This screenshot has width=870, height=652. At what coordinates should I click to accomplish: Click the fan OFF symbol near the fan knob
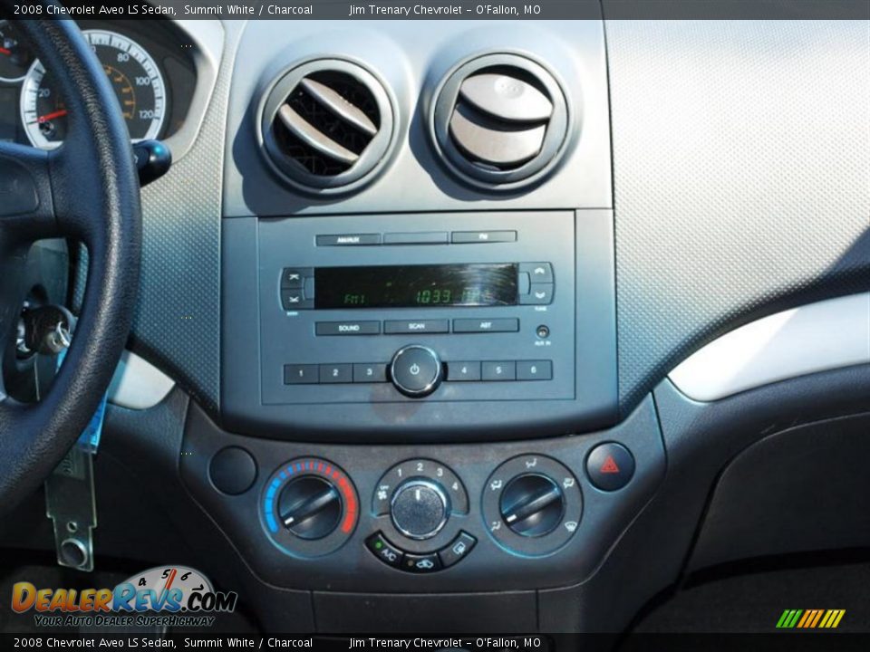coord(383,493)
